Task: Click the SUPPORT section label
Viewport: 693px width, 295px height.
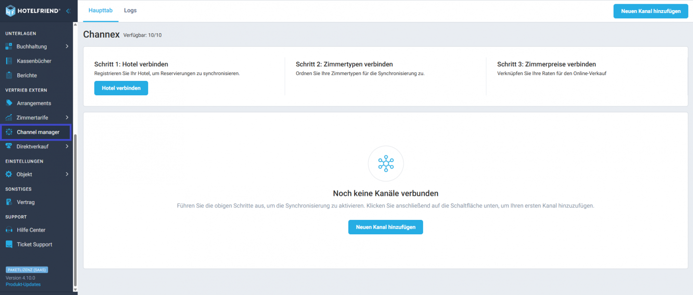Action: click(16, 217)
